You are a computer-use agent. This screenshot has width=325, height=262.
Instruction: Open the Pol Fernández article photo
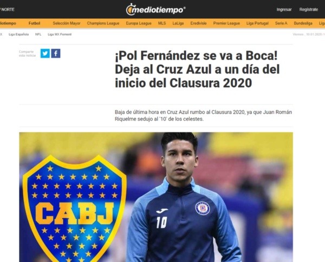156,197
